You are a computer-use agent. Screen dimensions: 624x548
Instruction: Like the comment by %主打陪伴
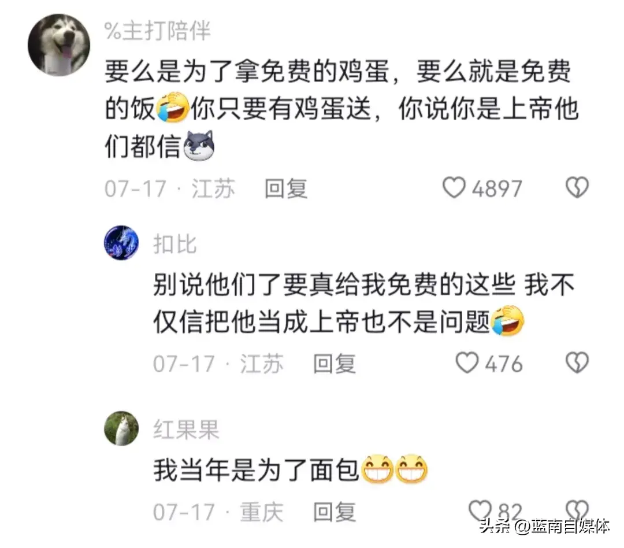pyautogui.click(x=454, y=187)
